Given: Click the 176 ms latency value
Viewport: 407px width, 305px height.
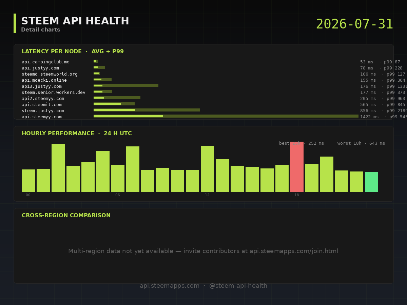Looking at the screenshot, I should 368,86.
